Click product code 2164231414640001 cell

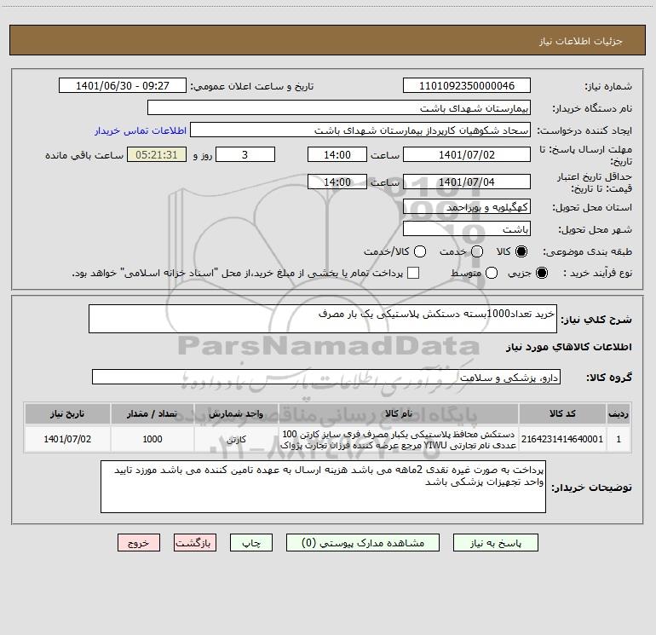(562, 439)
